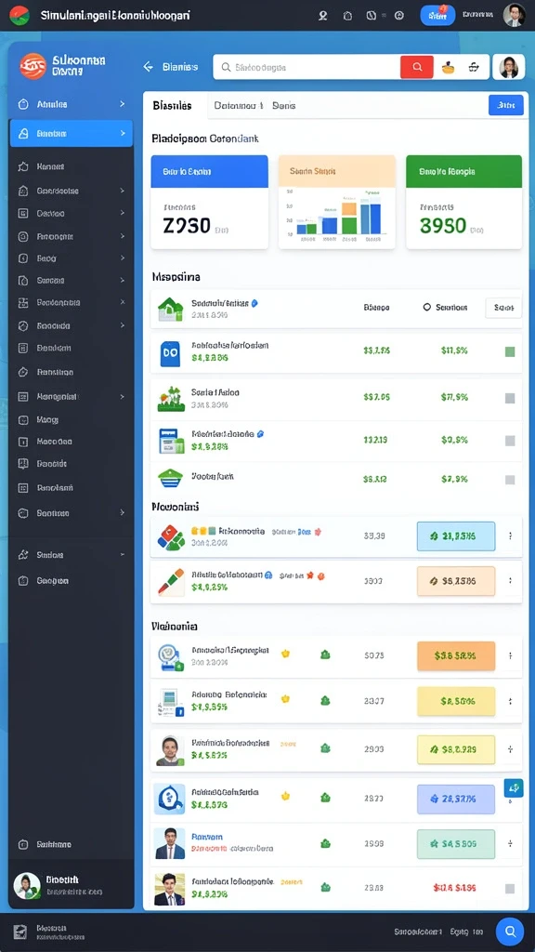Click the blue "DO" file icon
The width and height of the screenshot is (535, 952).
coord(170,353)
